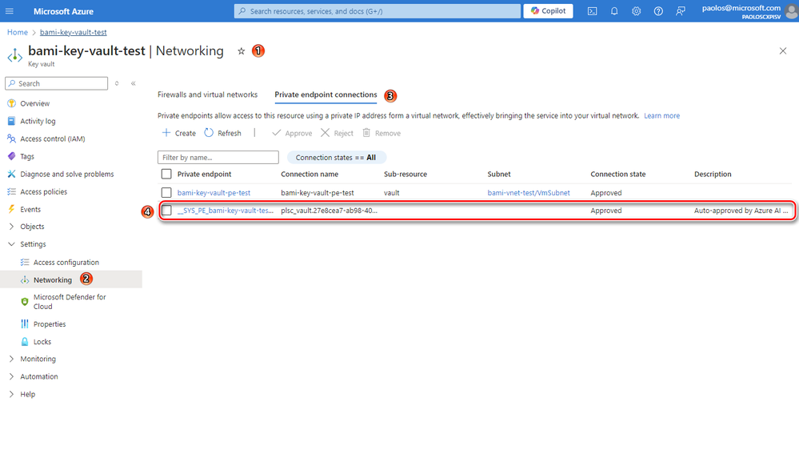
Task: Open bami-key-vault-pe-test private endpoint link
Action: [214, 193]
